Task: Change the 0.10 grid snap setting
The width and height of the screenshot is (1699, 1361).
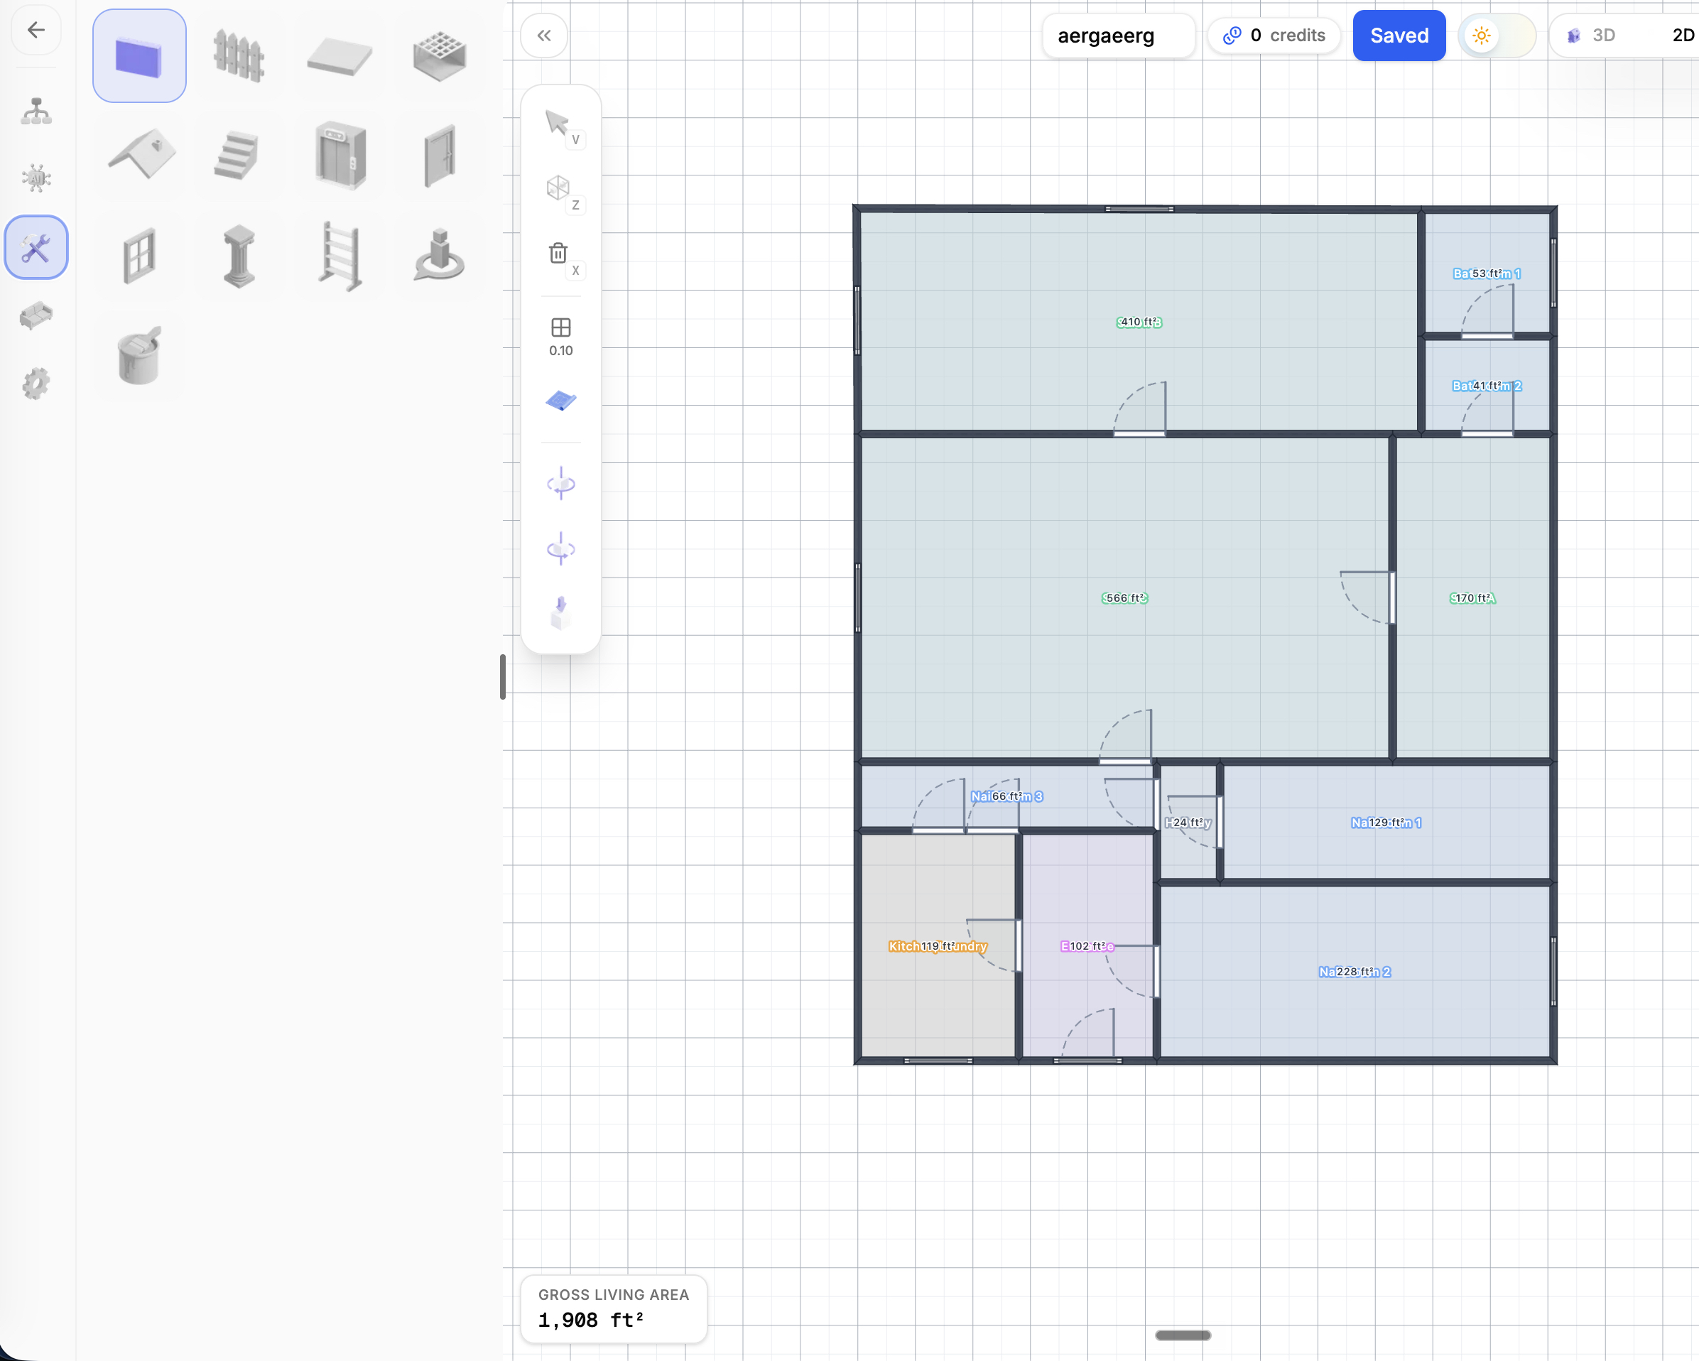Action: tap(560, 336)
